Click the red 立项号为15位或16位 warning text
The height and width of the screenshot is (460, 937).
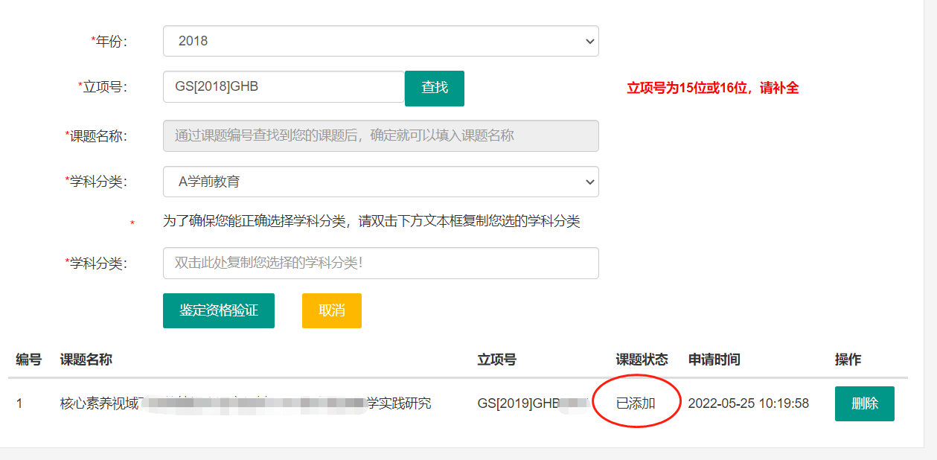[712, 88]
